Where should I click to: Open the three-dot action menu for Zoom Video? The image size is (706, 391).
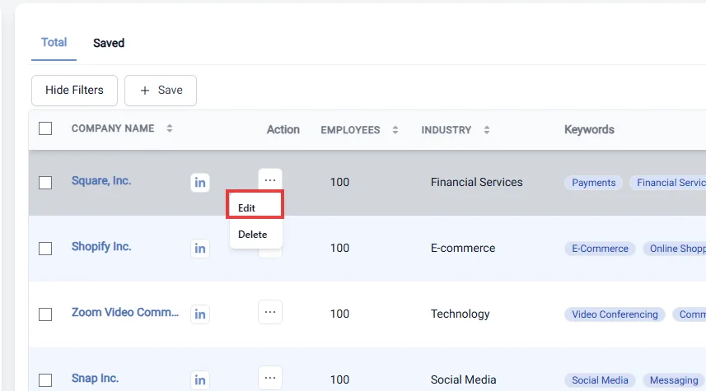pyautogui.click(x=270, y=312)
